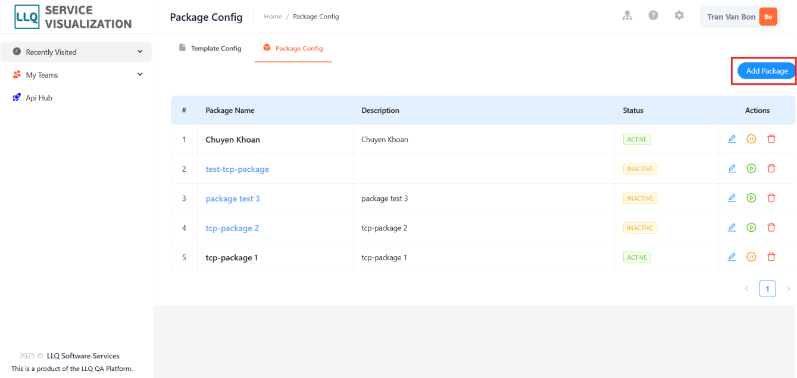Click the Status column header
The width and height of the screenshot is (797, 378).
click(633, 111)
